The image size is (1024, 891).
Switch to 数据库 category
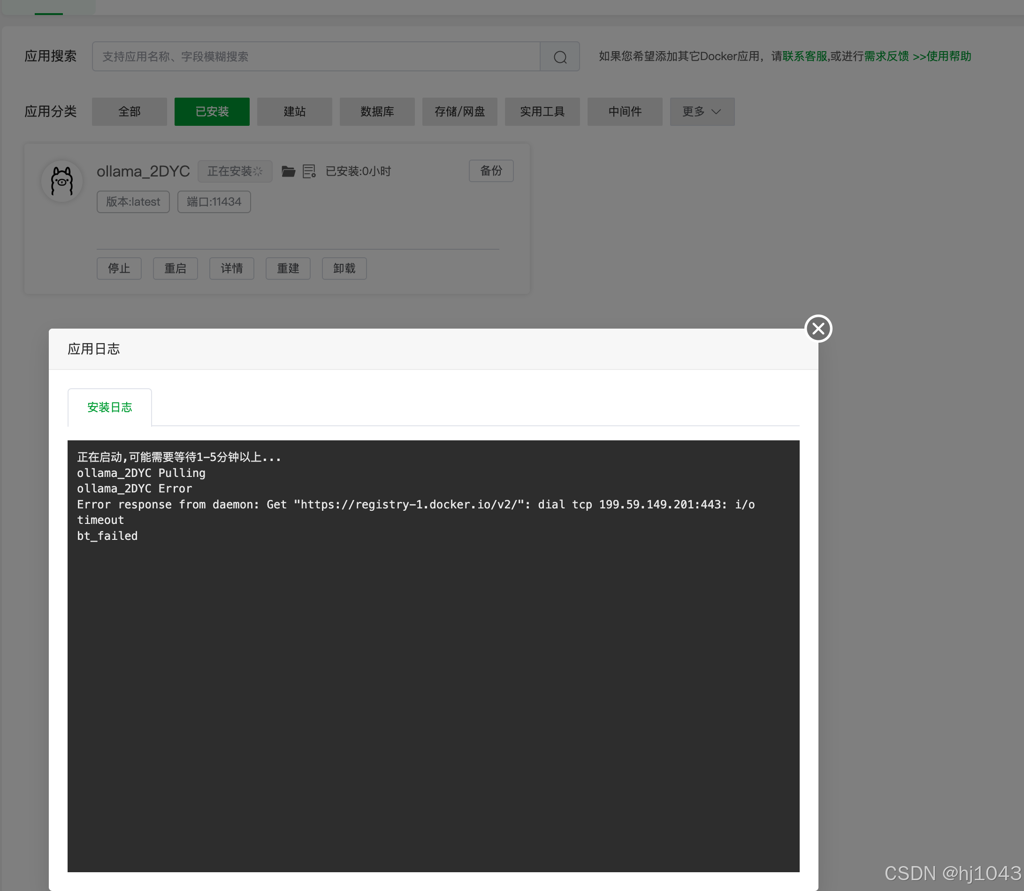[377, 111]
